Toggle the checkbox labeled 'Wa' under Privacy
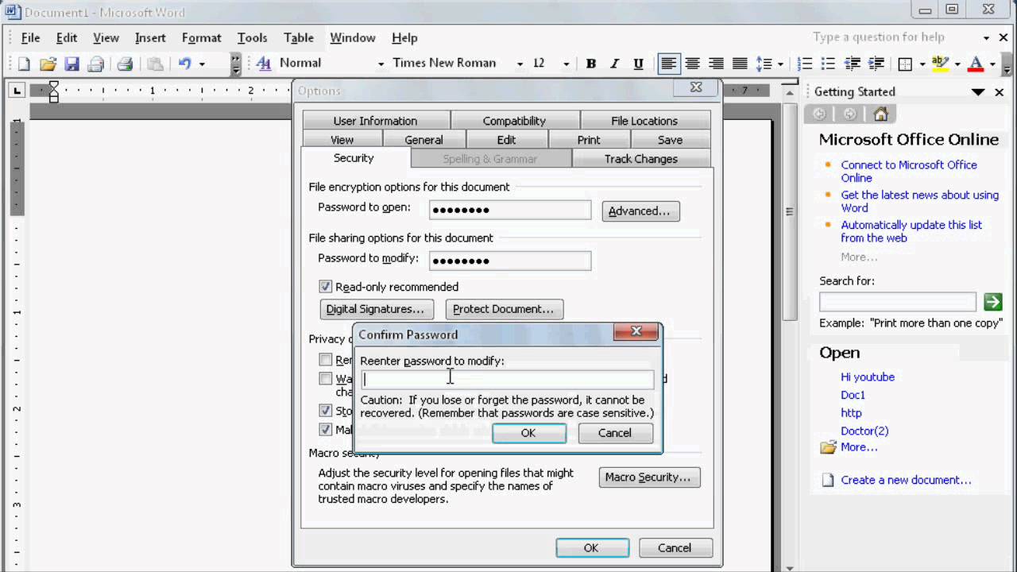 (x=325, y=379)
